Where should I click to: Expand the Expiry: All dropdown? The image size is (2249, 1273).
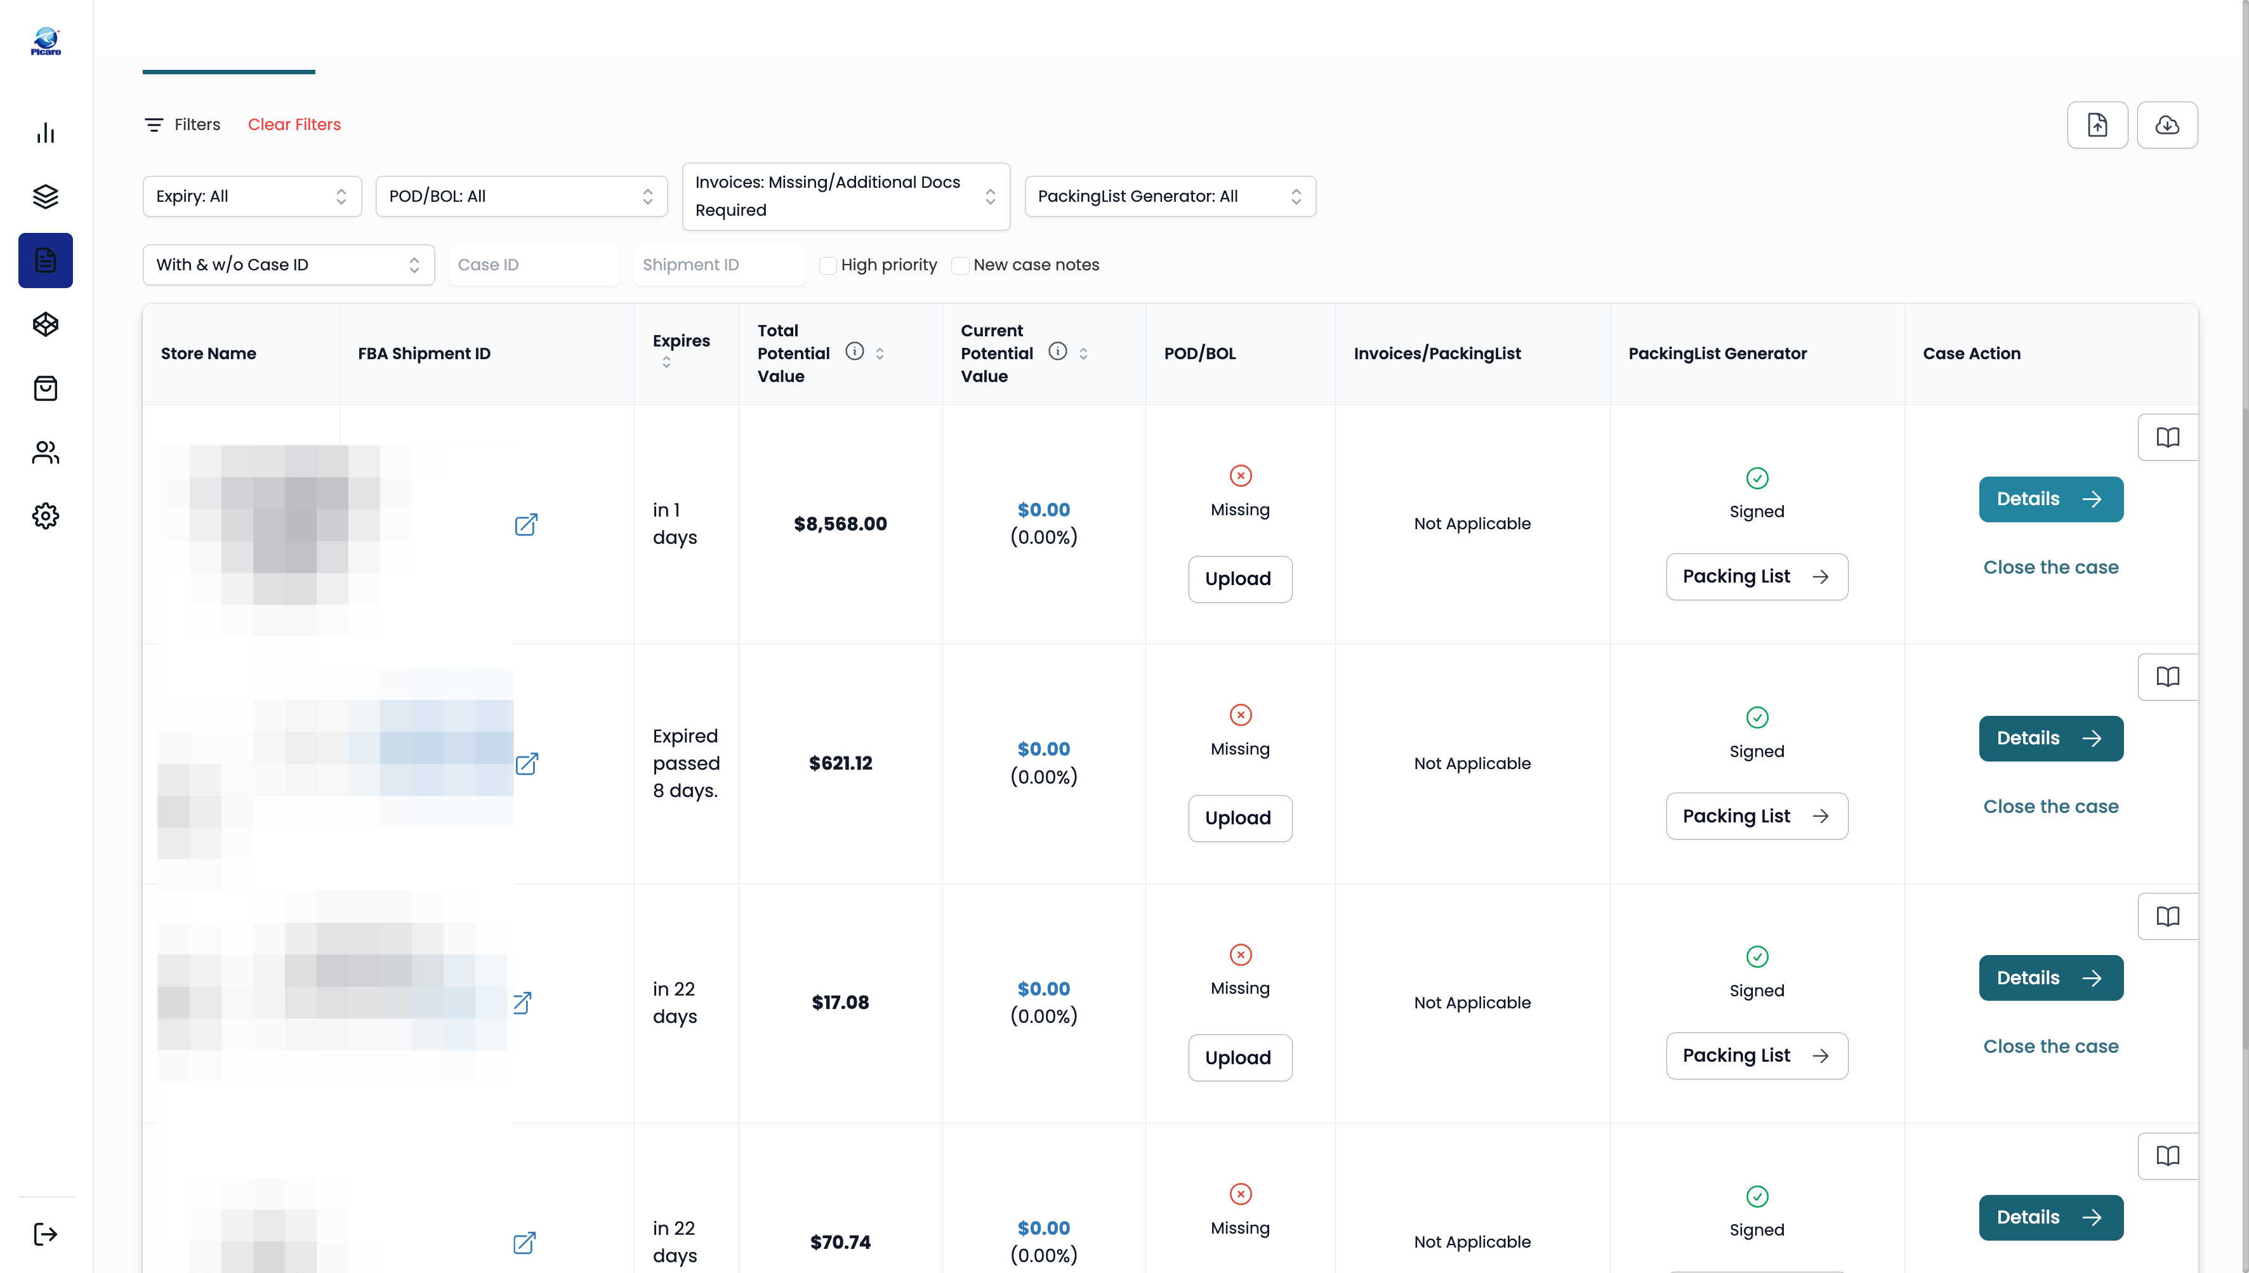click(x=252, y=197)
